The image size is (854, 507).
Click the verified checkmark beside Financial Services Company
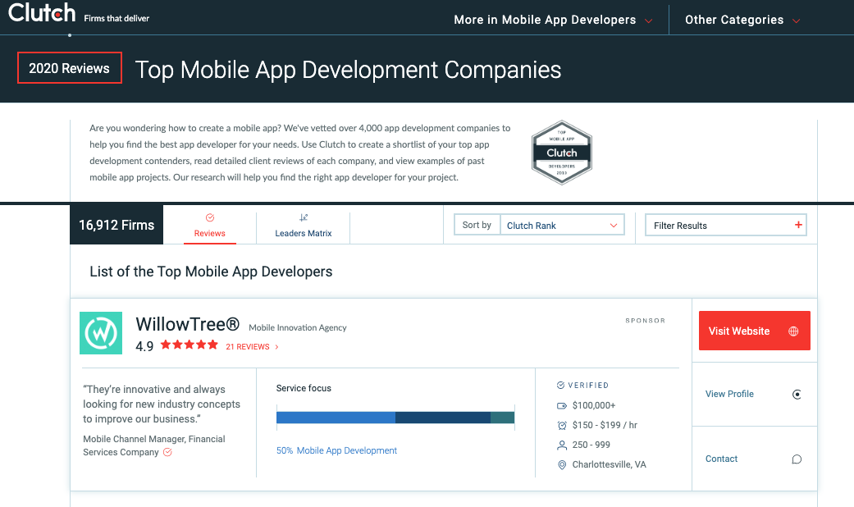(x=167, y=452)
